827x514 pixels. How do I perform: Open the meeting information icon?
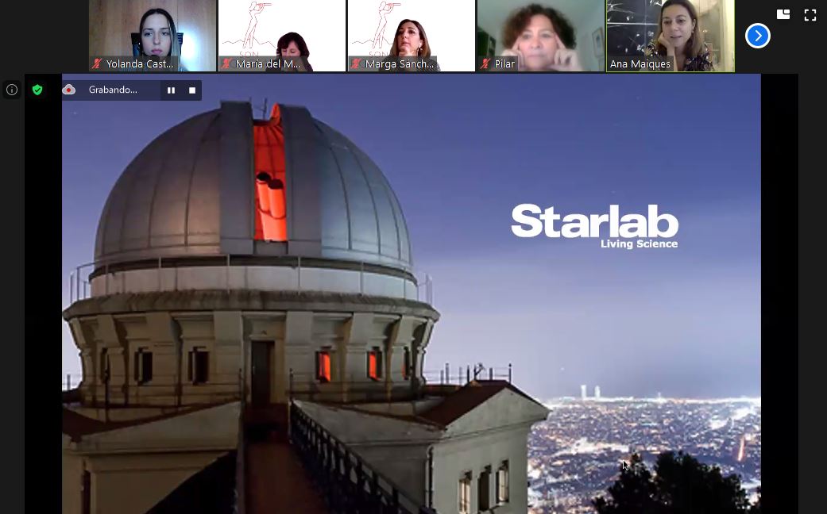[x=12, y=90]
